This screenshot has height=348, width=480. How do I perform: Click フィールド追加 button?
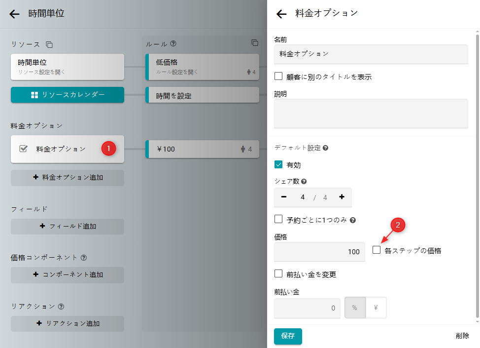[68, 226]
